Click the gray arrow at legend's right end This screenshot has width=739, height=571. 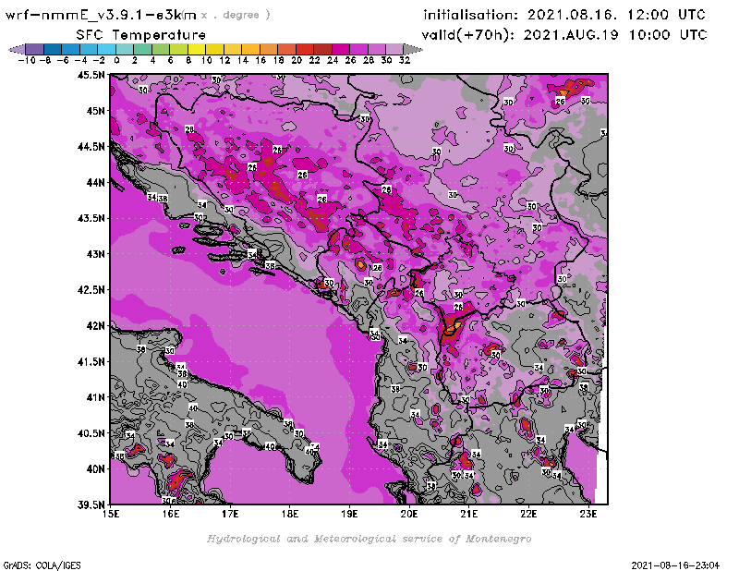pyautogui.click(x=413, y=49)
